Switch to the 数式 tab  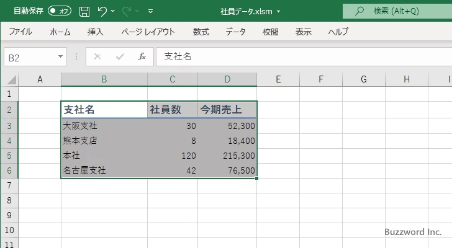point(201,32)
